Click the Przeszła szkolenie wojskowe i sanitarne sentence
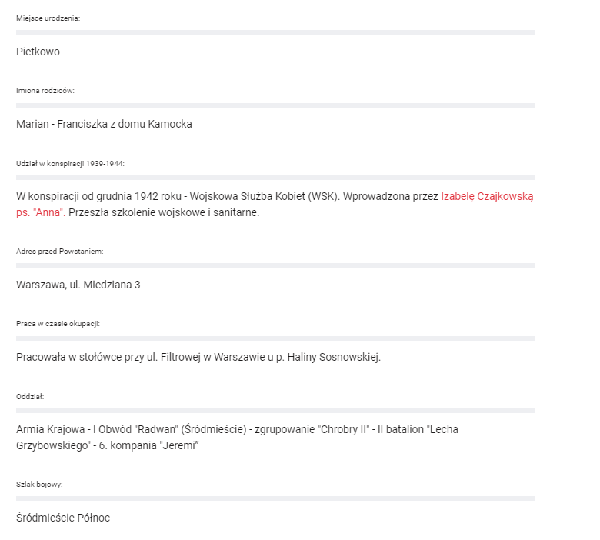The image size is (600, 540). click(164, 212)
